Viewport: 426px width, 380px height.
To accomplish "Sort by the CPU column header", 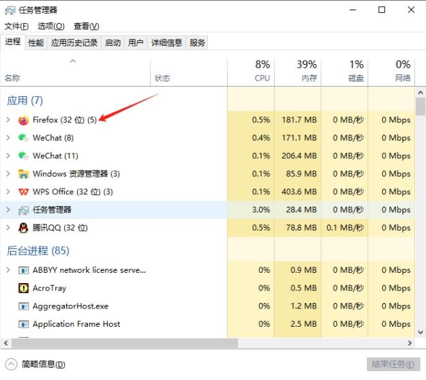I will pos(251,72).
